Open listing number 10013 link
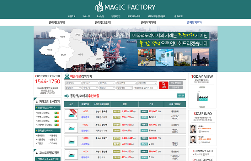This screenshot has height=161, width=251. pyautogui.click(x=85, y=111)
